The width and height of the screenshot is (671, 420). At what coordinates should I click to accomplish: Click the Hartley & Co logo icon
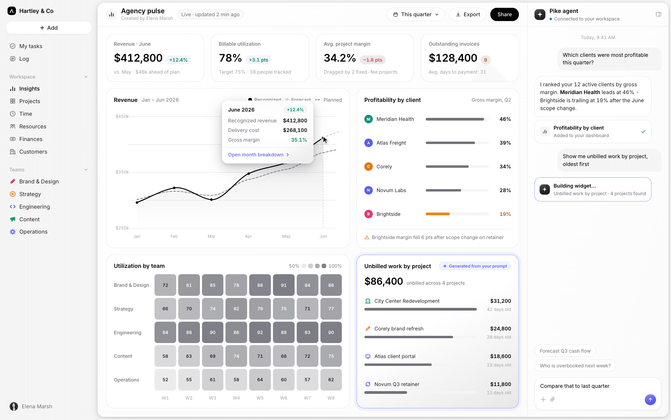pos(11,11)
